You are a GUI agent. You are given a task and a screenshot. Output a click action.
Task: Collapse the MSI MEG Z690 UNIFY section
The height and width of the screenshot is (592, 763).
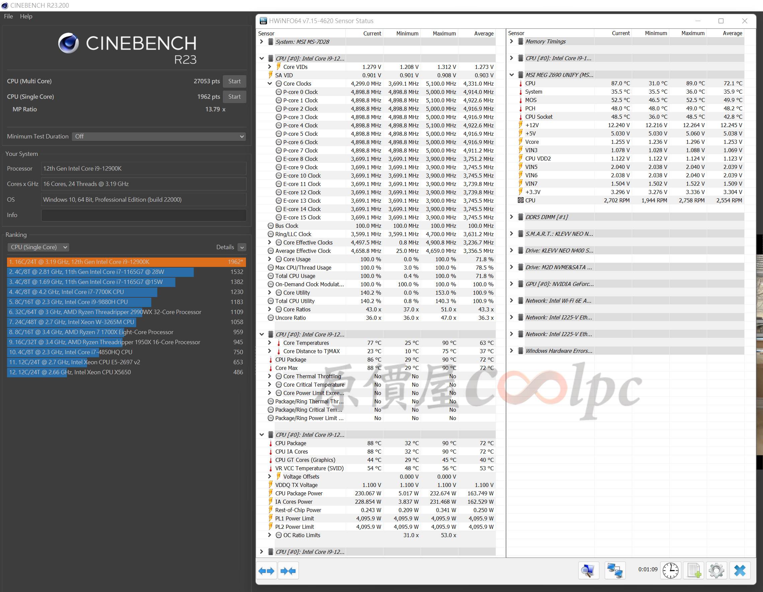tap(511, 75)
